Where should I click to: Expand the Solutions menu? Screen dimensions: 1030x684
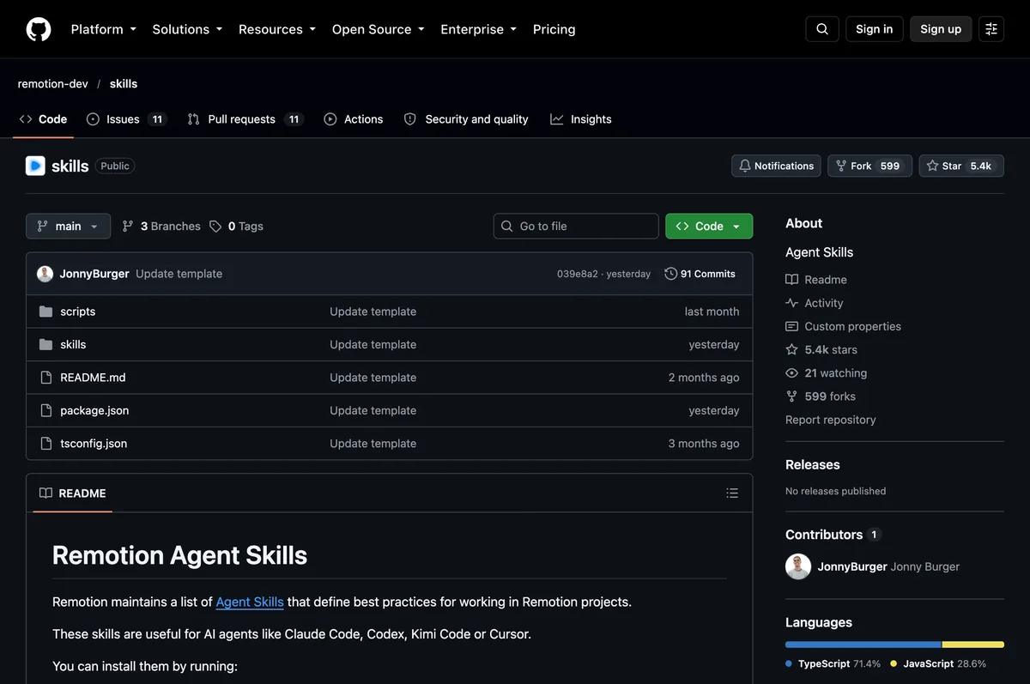pyautogui.click(x=187, y=29)
